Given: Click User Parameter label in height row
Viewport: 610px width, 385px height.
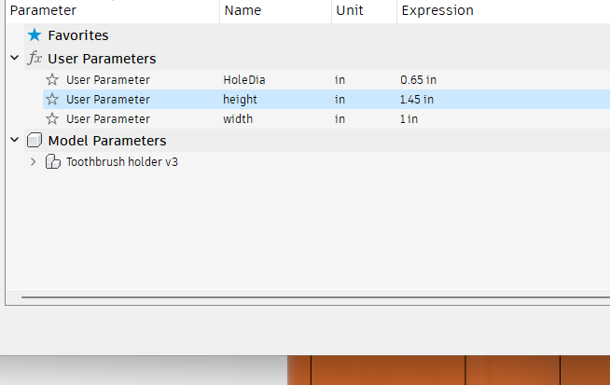Looking at the screenshot, I should tap(108, 99).
